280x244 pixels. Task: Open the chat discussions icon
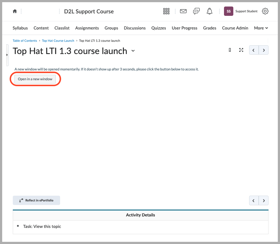[x=196, y=11]
